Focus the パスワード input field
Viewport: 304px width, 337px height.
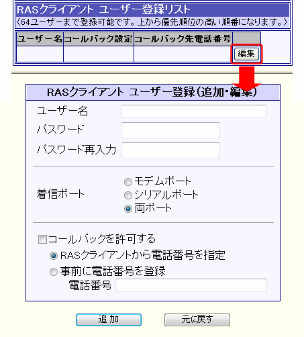click(170, 130)
